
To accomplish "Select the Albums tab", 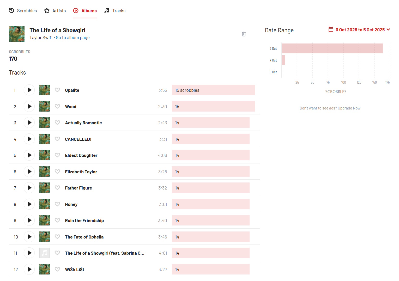I will pyautogui.click(x=85, y=11).
